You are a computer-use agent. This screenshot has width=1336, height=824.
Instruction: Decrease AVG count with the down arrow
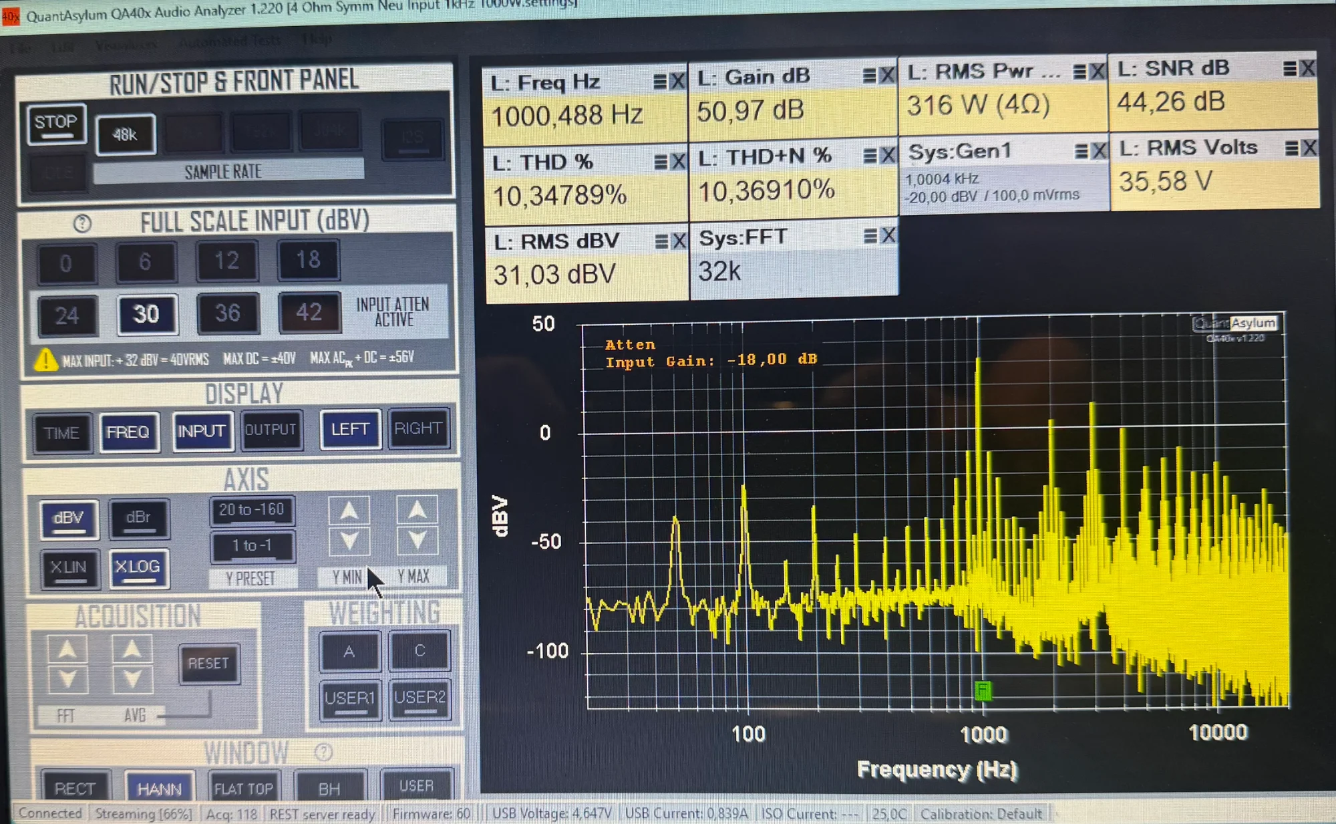[132, 679]
